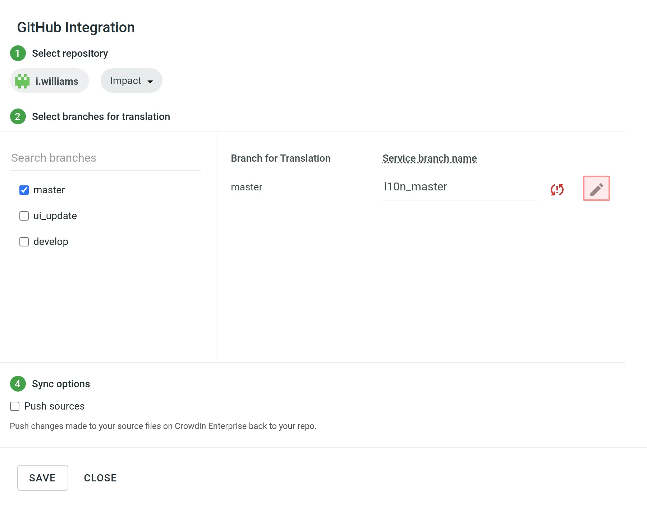
Task: Check the develop branch checkbox
Action: (x=24, y=242)
